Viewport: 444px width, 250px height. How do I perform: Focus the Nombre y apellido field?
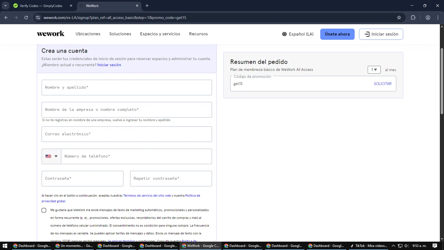click(127, 87)
